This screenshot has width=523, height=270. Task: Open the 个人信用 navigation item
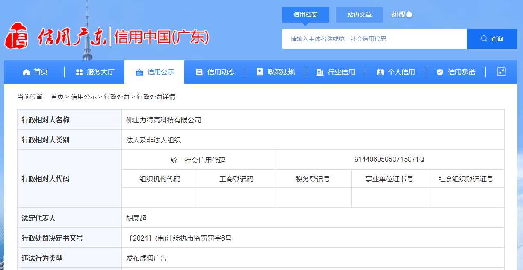[395, 72]
